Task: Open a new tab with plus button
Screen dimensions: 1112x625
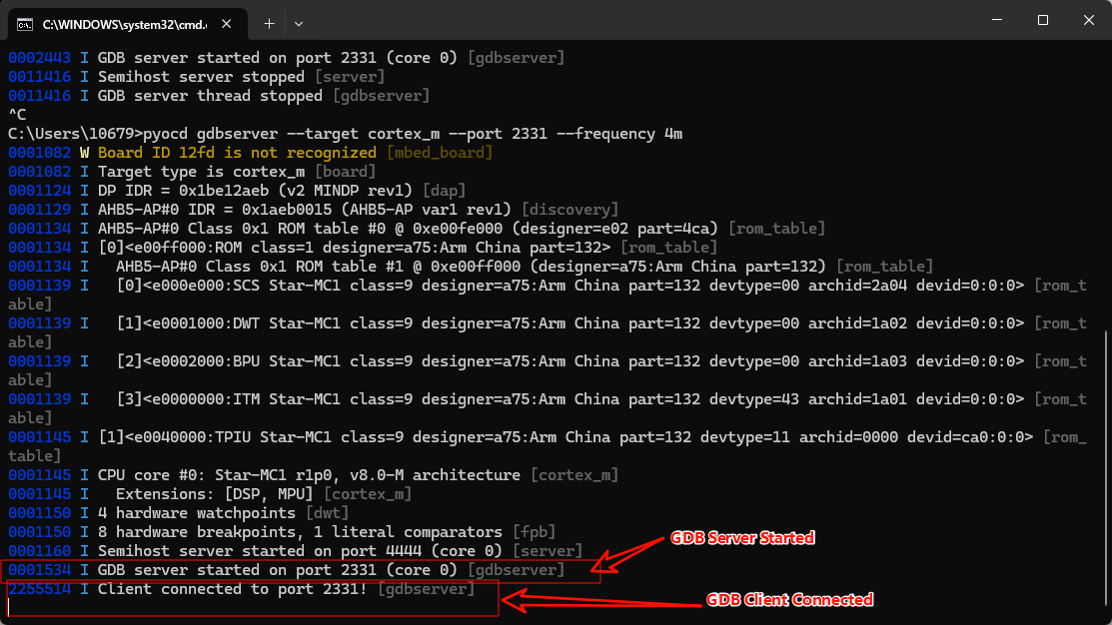Action: tap(269, 22)
